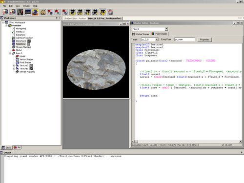
Task: Pin the Workspace panel with pushpin icon
Action: pyautogui.click(x=57, y=18)
